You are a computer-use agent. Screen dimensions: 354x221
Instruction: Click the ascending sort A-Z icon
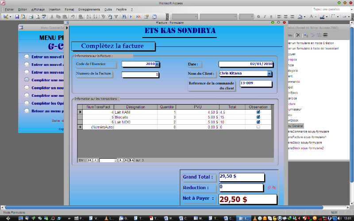(89, 17)
